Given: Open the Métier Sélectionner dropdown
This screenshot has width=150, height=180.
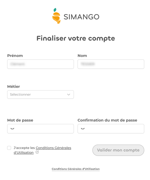Looking at the screenshot, I should pos(40,94).
